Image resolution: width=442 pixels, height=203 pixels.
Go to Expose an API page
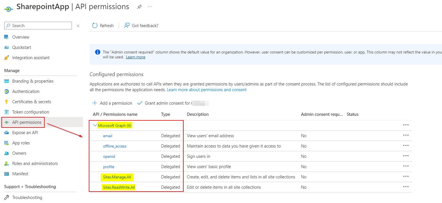(25, 133)
